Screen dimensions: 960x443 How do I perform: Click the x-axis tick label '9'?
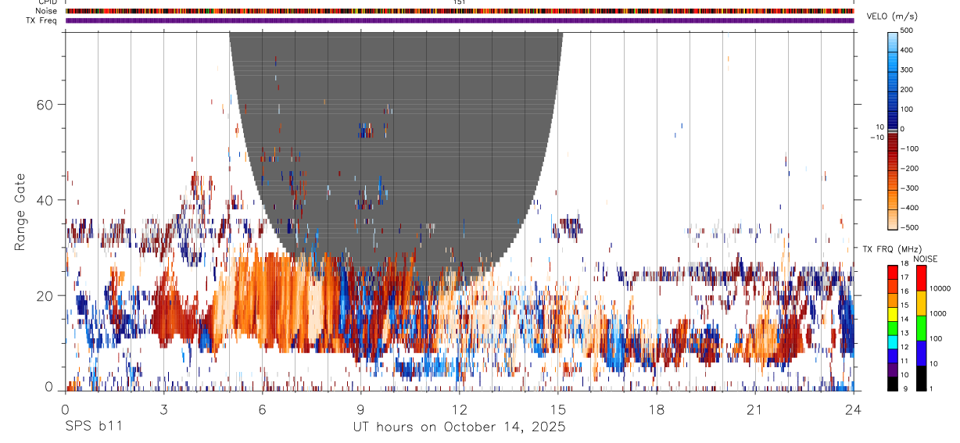pos(361,409)
